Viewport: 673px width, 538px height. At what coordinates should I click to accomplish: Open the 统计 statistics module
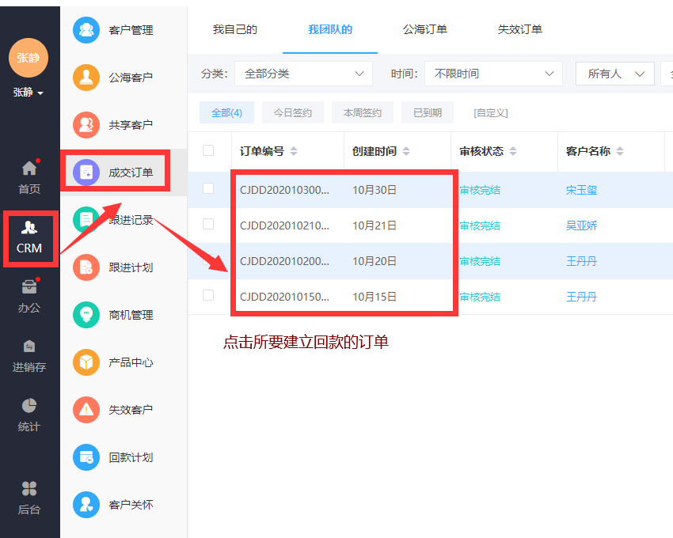(29, 415)
